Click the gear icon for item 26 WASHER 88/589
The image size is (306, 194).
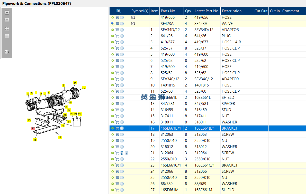113,184
